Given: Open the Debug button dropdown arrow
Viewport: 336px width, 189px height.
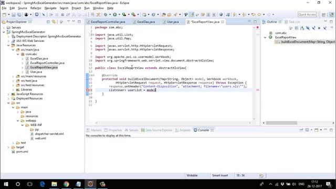Looking at the screenshot, I should point(110,15).
